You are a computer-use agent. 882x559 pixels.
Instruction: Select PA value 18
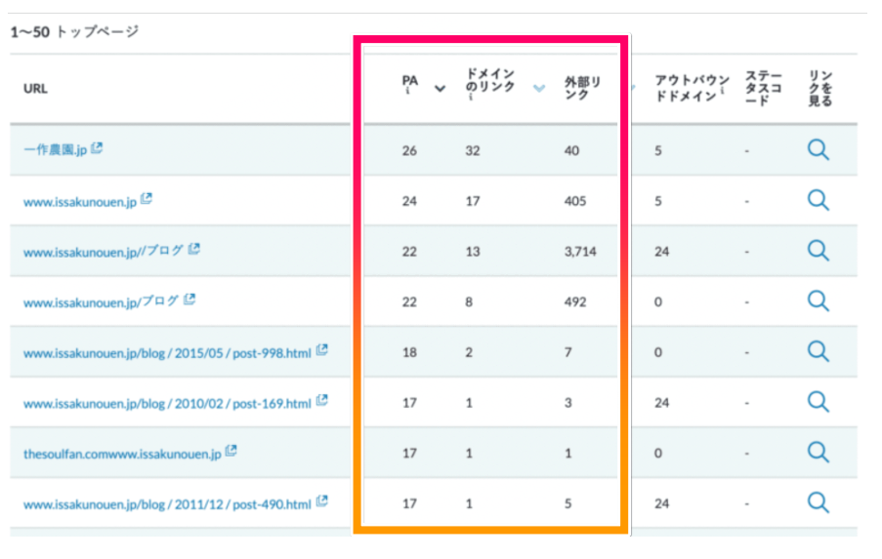pos(409,352)
